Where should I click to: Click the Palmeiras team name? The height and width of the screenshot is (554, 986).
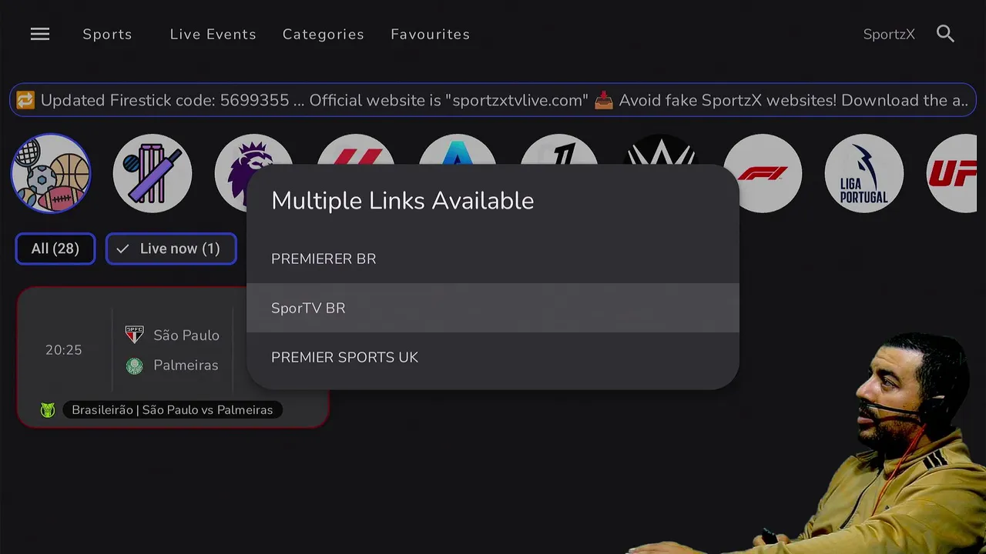[186, 365]
